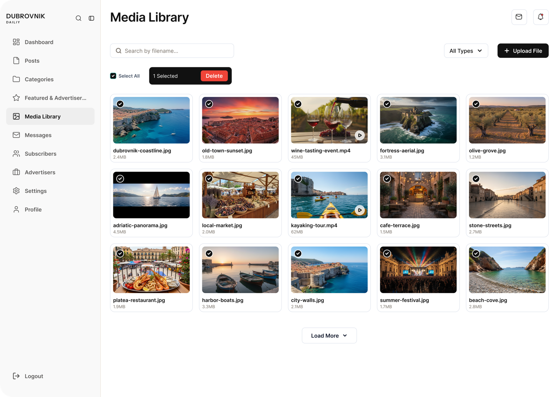Viewport: 558px width, 397px height.
Task: Go to the Media Library section
Action: coord(50,117)
